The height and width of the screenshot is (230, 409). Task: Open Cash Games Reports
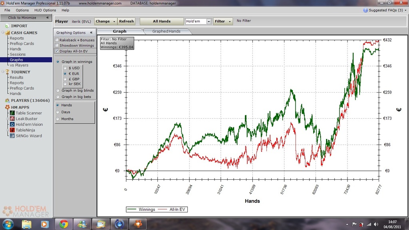17,38
